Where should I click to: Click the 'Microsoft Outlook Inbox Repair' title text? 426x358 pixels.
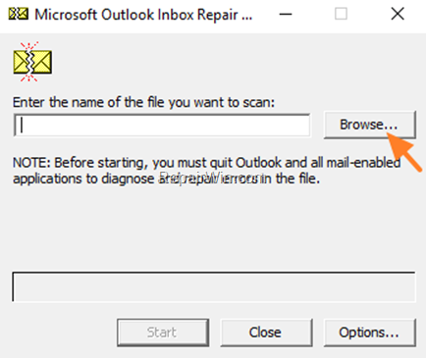pos(143,15)
